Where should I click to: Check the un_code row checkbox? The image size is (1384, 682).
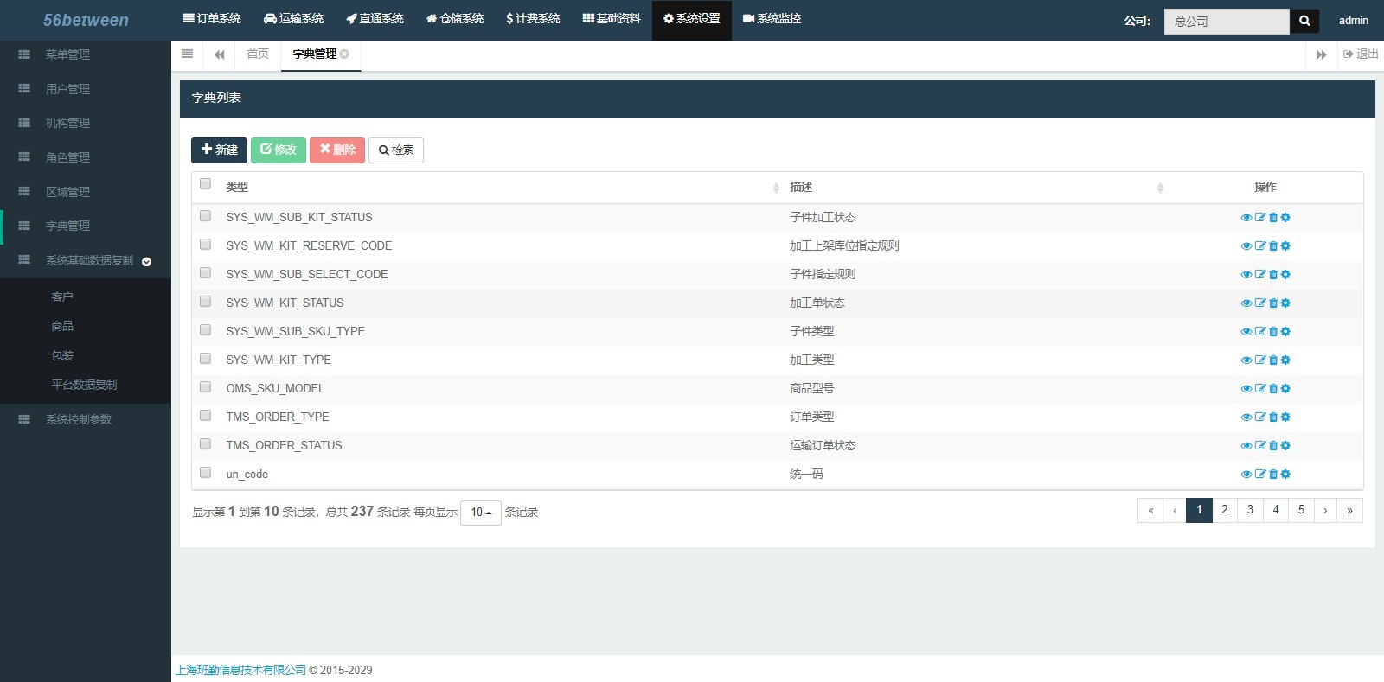(205, 473)
